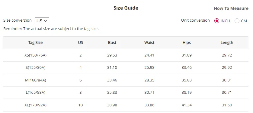
Task: Click the Size conversion label
Action: (18, 20)
